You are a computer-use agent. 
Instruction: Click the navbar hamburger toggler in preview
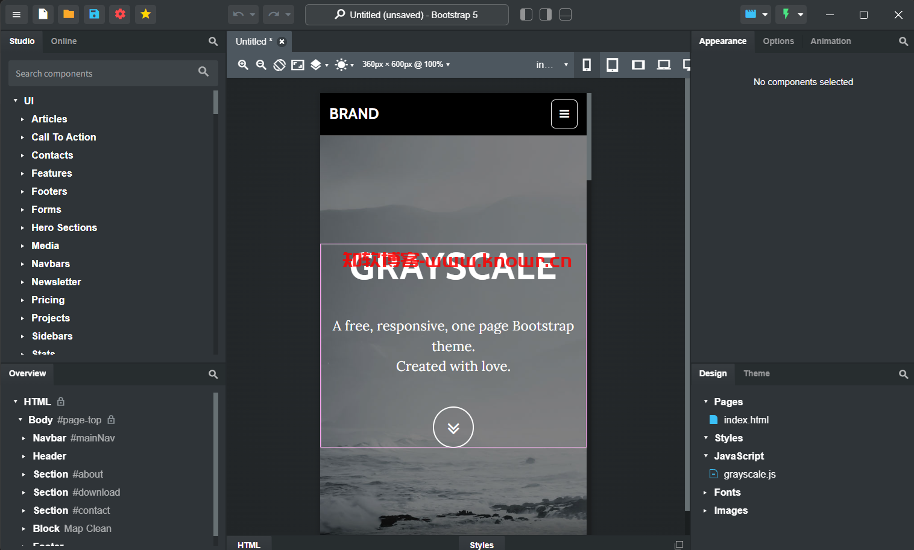564,114
